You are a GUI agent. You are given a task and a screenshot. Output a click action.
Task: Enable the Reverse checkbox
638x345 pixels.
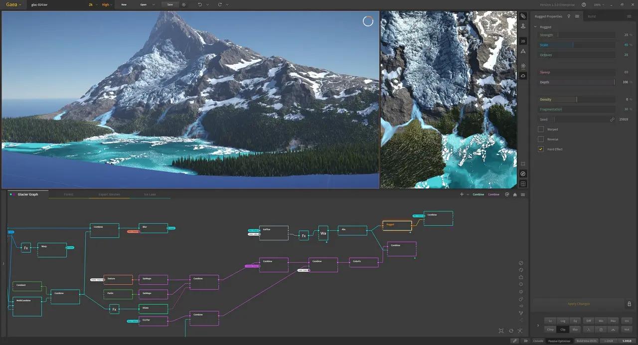pyautogui.click(x=541, y=139)
